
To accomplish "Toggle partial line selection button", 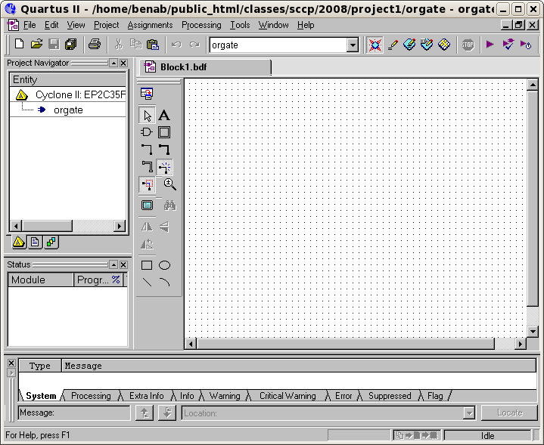I will (x=147, y=184).
